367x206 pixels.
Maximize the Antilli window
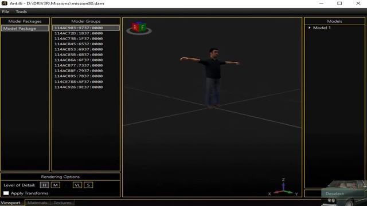coord(339,3)
